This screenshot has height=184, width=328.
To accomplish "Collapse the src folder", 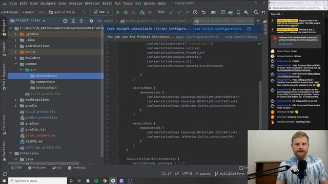I will click(x=21, y=70).
